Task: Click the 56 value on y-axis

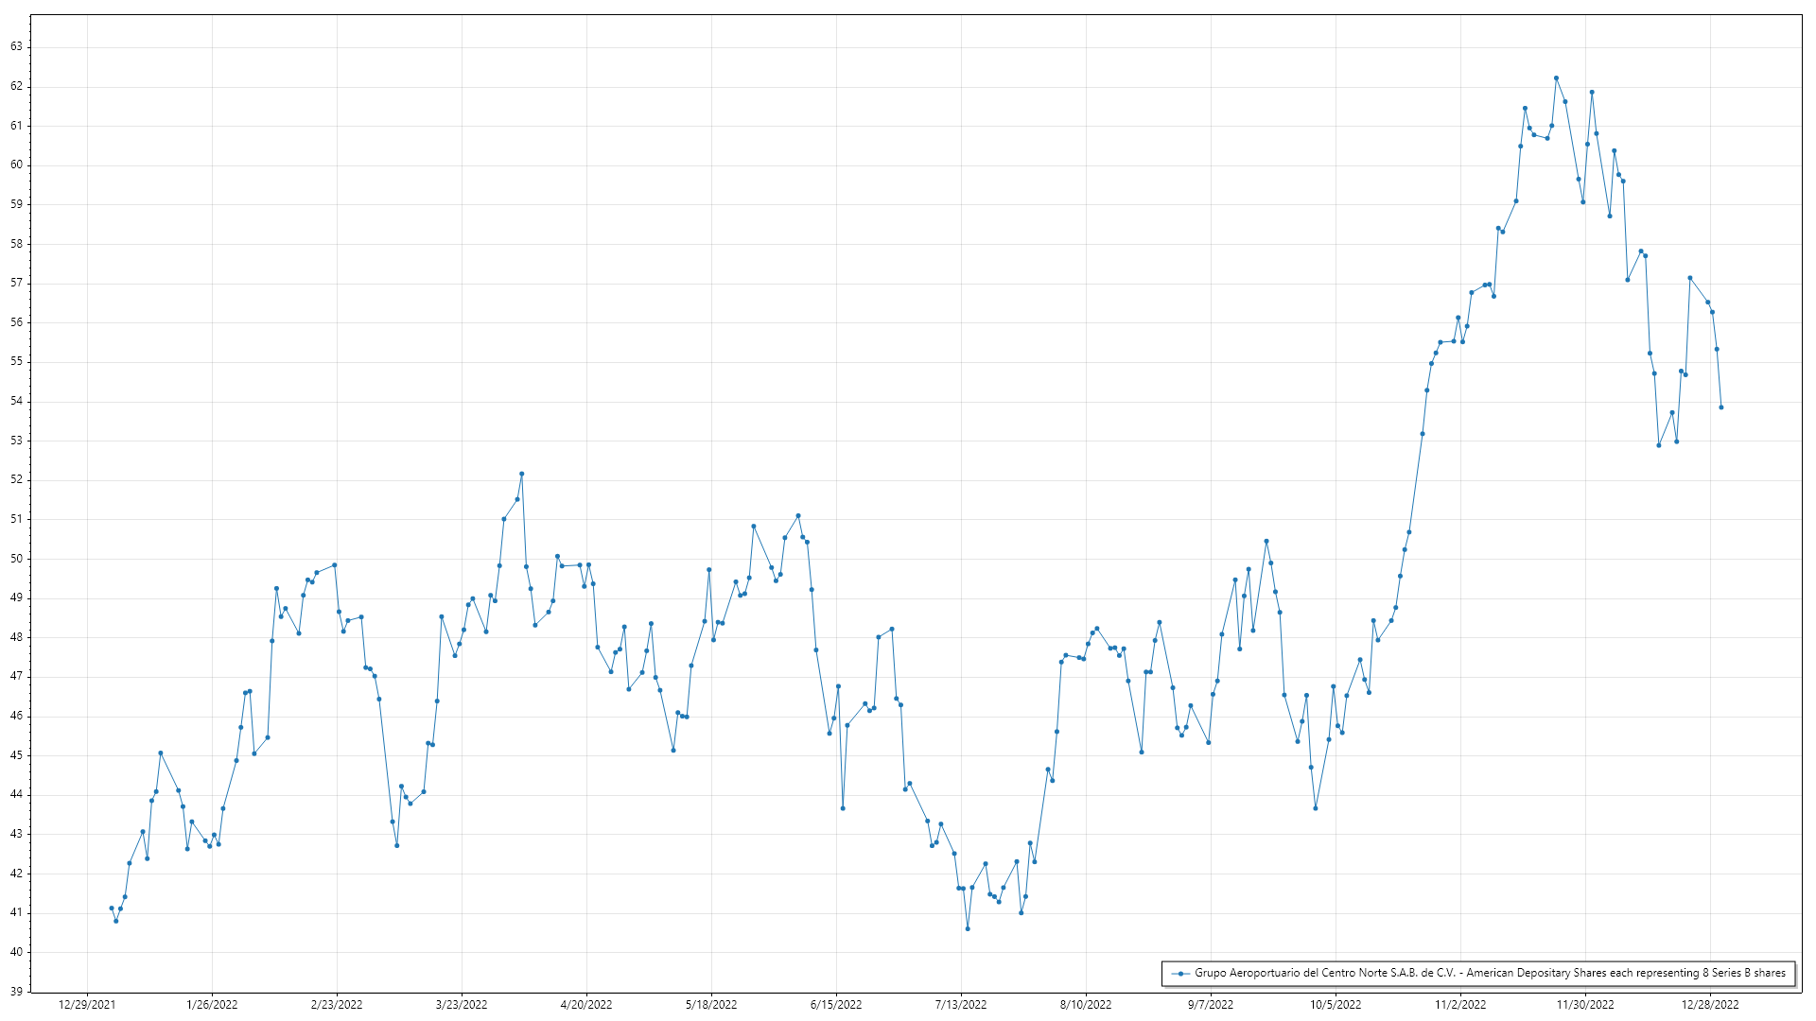Action: point(16,322)
